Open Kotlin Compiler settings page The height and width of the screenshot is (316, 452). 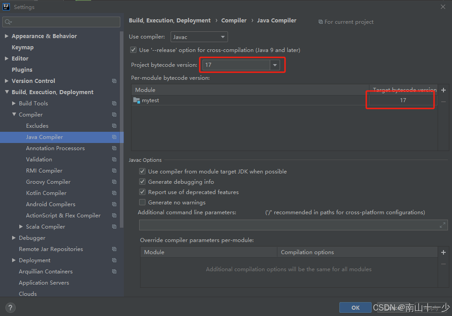pos(46,193)
